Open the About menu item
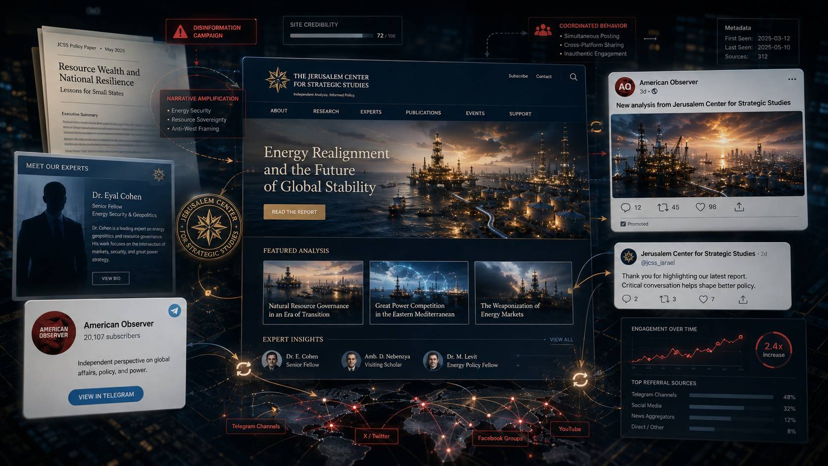 point(279,110)
